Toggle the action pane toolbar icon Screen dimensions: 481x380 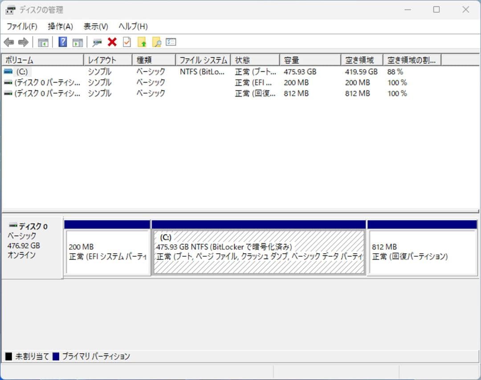[77, 42]
